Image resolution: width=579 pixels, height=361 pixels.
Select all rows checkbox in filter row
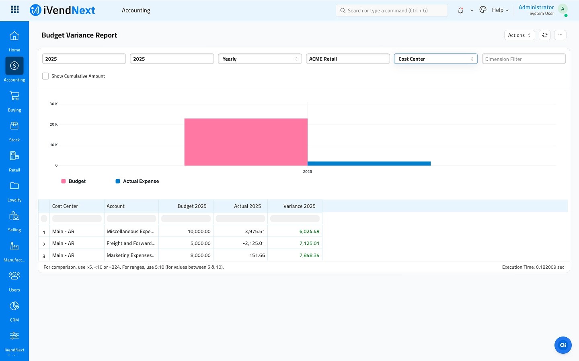(x=44, y=218)
